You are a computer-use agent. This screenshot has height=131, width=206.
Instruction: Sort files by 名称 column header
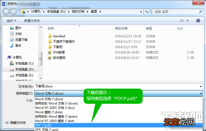[51, 28]
